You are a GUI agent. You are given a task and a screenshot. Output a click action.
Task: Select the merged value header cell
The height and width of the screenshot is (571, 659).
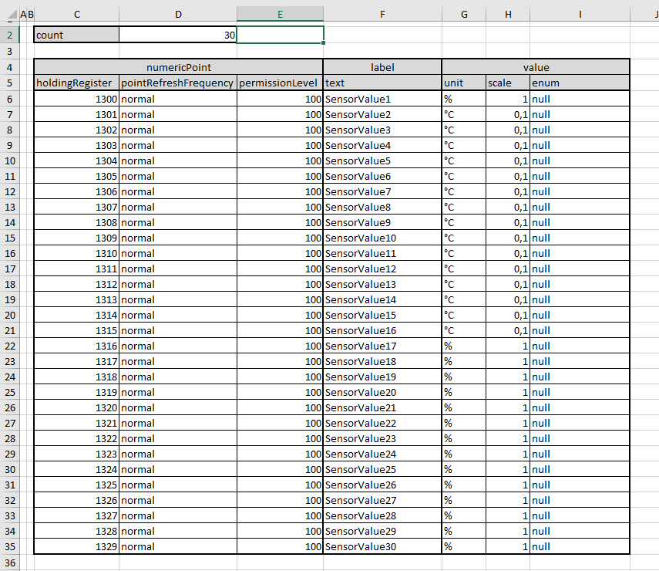tap(536, 67)
